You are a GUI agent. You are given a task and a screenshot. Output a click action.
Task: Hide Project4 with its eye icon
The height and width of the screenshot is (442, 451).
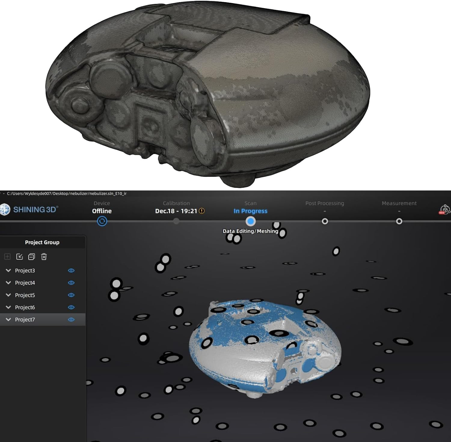pyautogui.click(x=71, y=283)
